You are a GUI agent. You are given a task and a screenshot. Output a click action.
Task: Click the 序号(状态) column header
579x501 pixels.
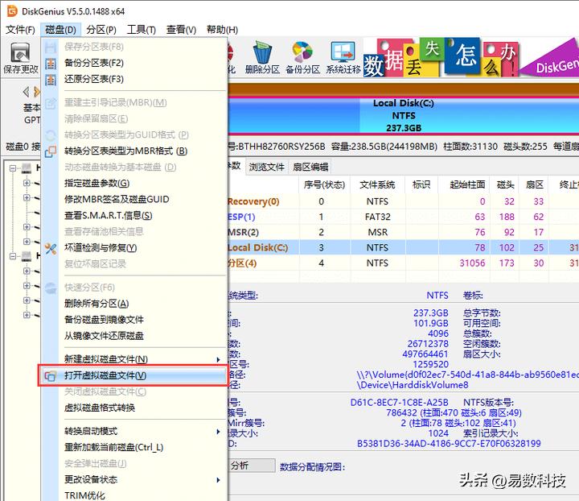[x=325, y=185]
